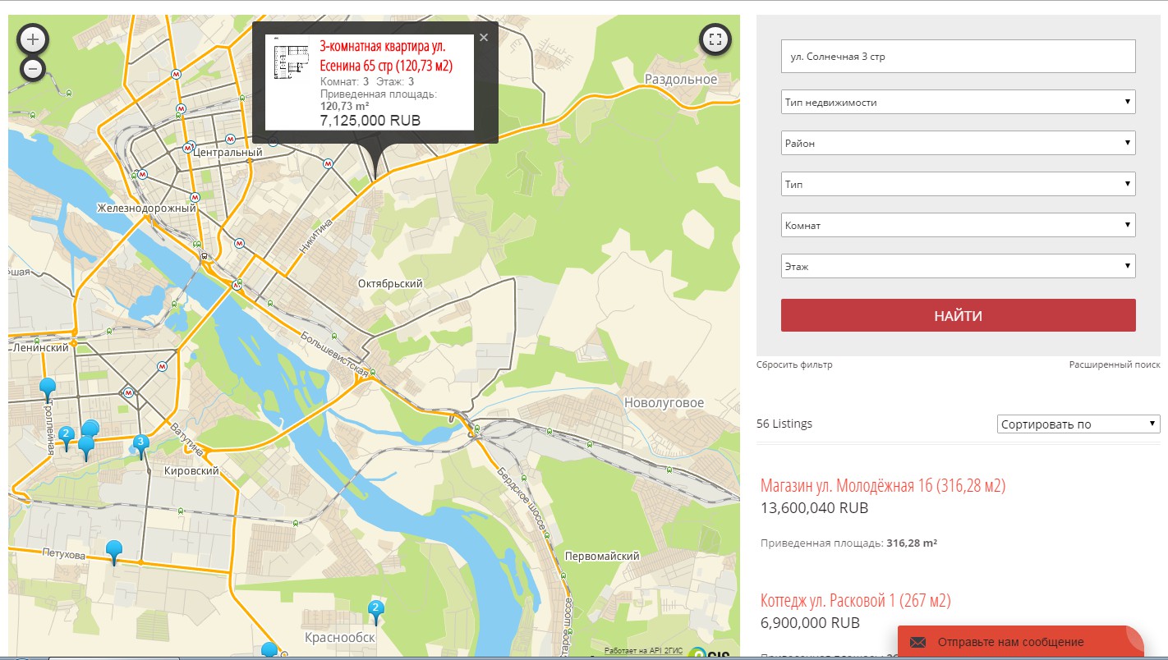Click the Кировский district label on the map
This screenshot has height=660, width=1168.
pyautogui.click(x=191, y=471)
